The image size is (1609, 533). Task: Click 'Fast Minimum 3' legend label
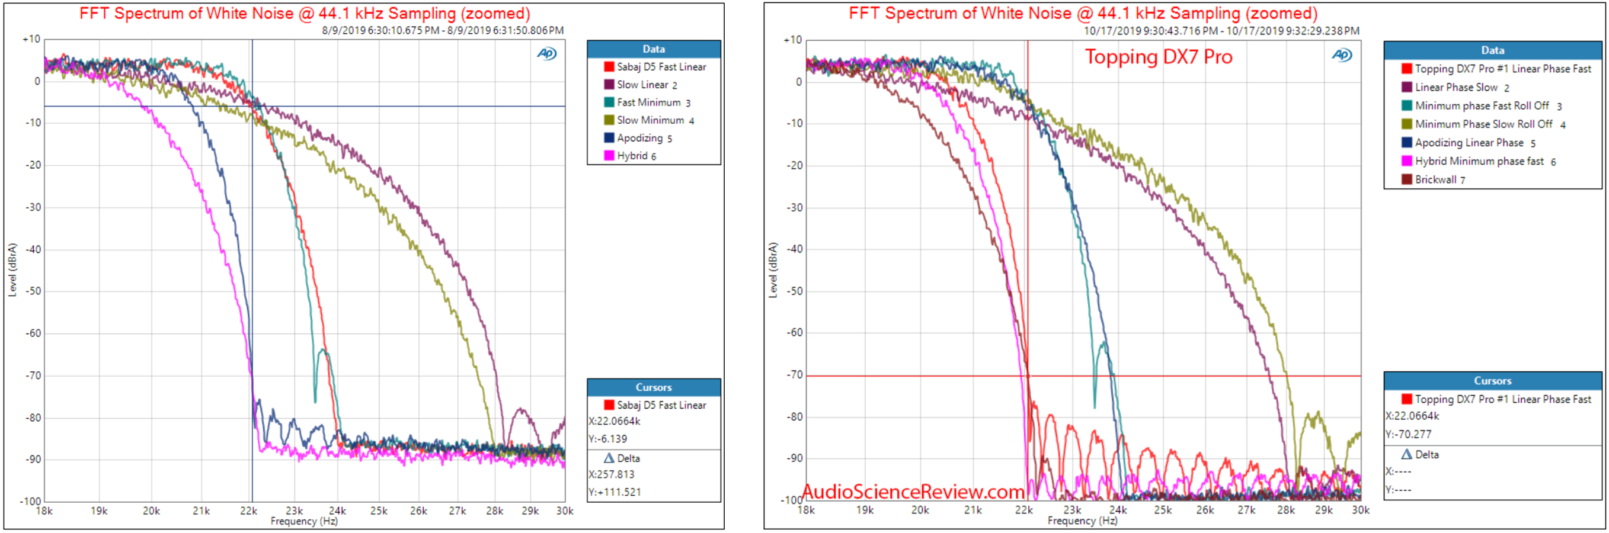(x=653, y=102)
